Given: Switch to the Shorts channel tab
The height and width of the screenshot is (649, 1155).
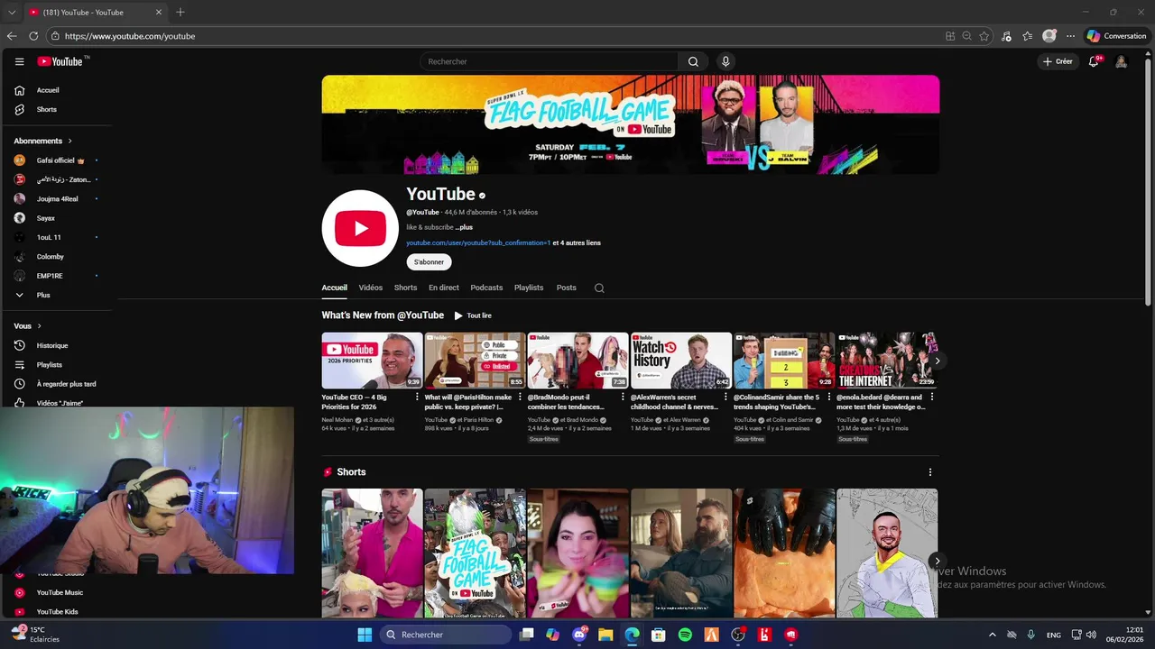Looking at the screenshot, I should pos(405,288).
